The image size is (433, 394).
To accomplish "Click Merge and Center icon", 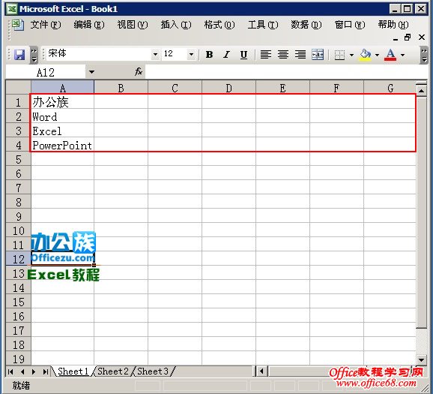I will (318, 55).
